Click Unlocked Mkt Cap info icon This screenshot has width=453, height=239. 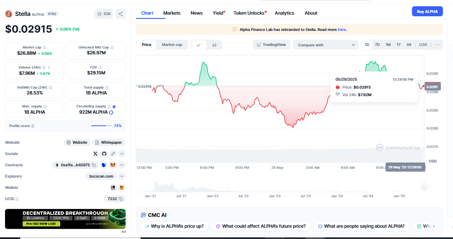(x=112, y=47)
